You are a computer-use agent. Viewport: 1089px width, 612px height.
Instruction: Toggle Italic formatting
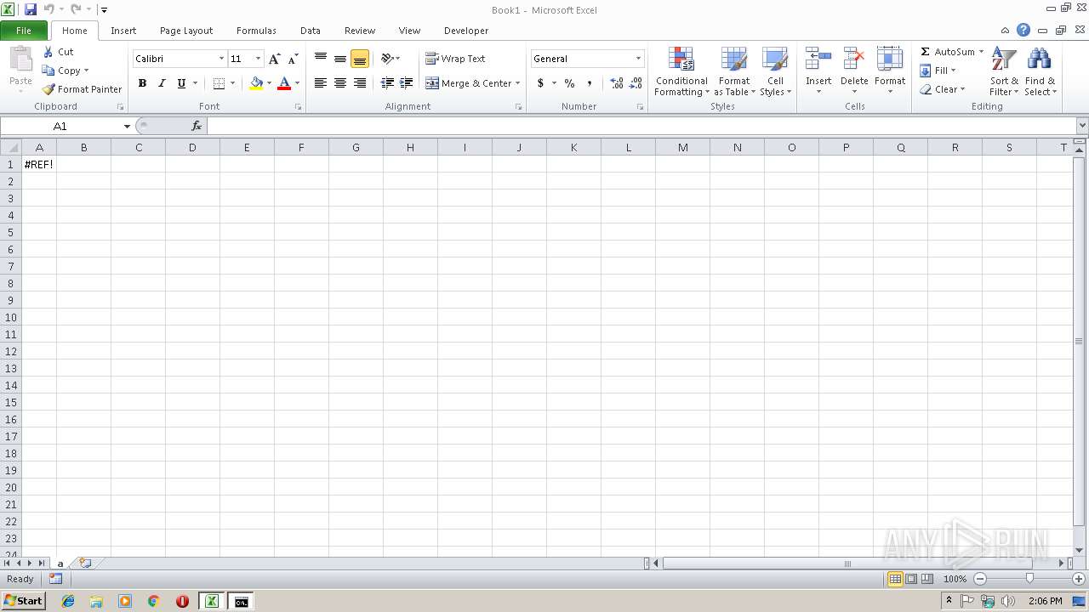coord(162,83)
